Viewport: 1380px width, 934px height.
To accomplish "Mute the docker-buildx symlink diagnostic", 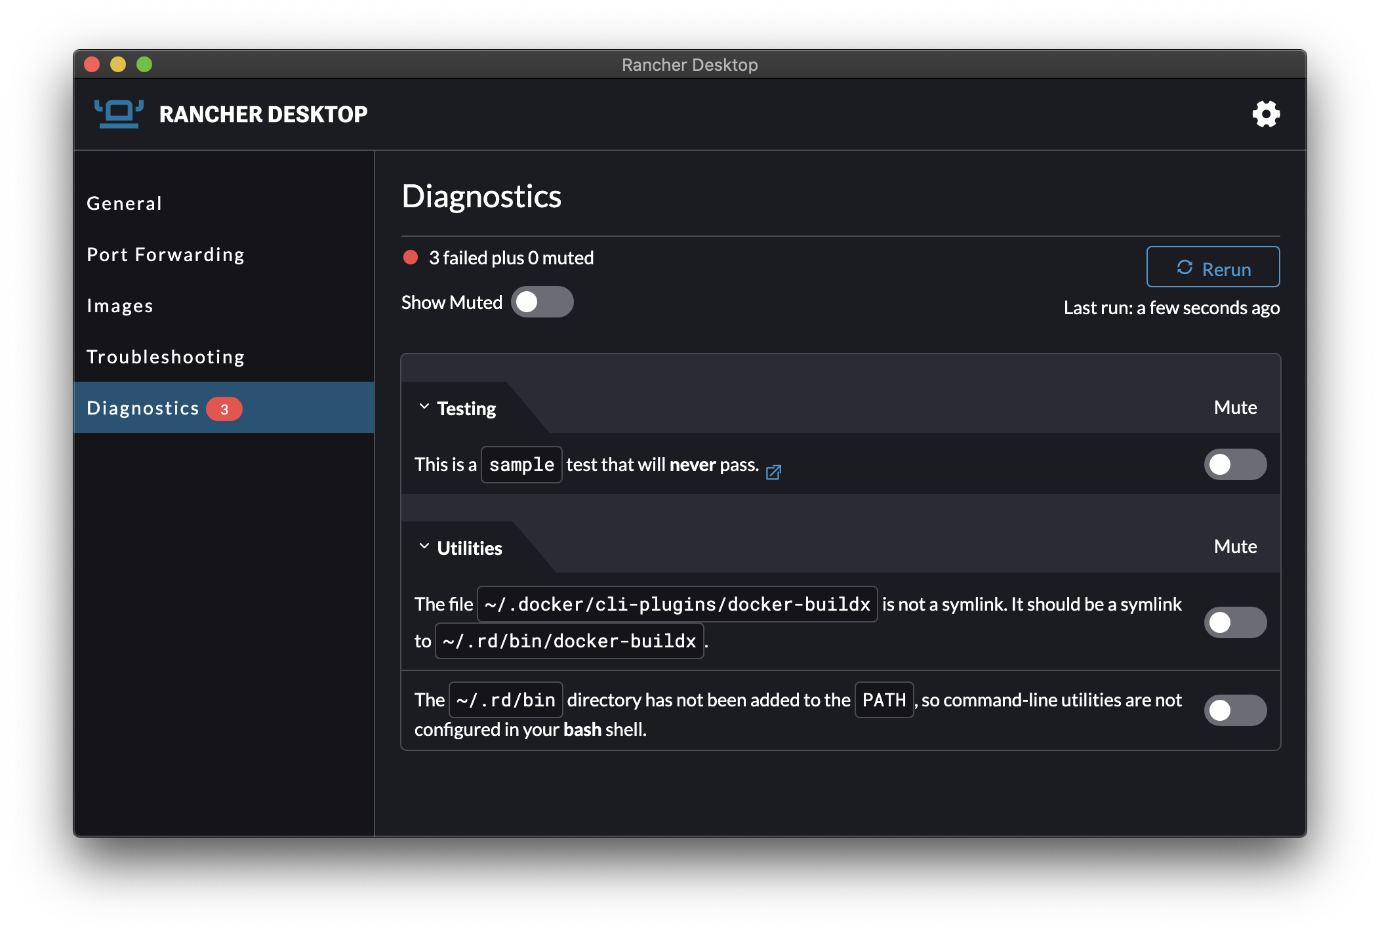I will 1235,622.
